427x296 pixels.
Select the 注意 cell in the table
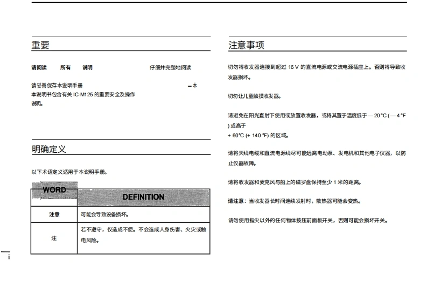click(54, 214)
